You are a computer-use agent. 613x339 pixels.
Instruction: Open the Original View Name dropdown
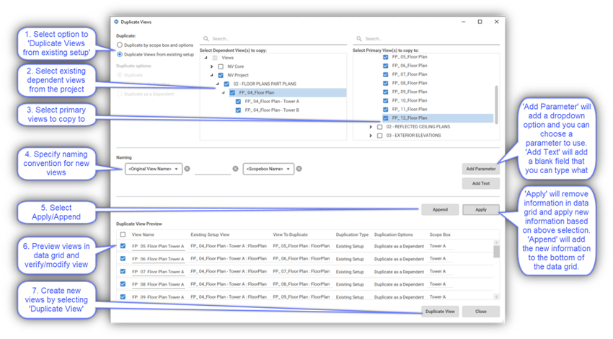(x=153, y=169)
